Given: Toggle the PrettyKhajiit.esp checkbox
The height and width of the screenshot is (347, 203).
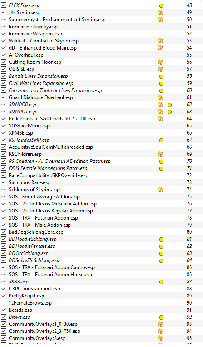Looking at the screenshot, I should coord(3,296).
